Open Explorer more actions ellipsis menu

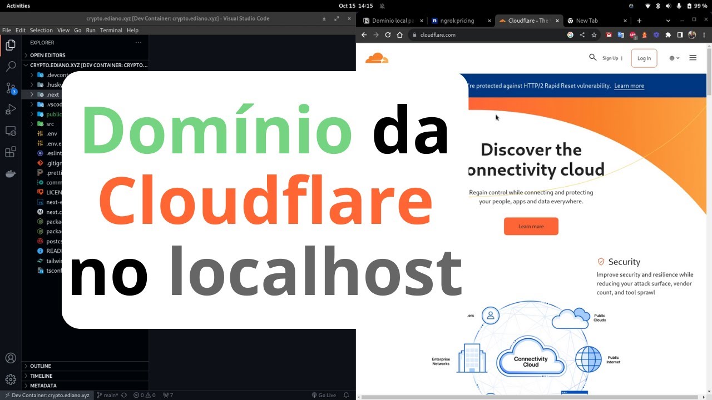[139, 43]
